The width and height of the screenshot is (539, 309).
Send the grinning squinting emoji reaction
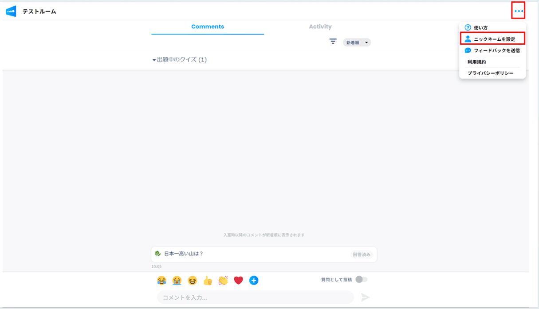[193, 280]
